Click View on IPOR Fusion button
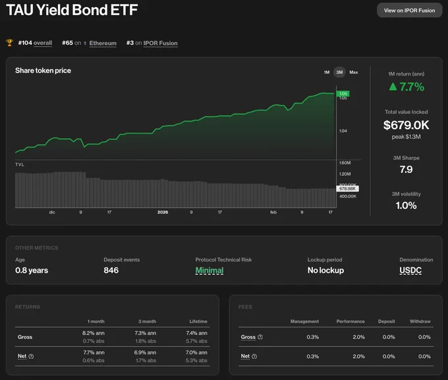This screenshot has width=448, height=380. coord(409,11)
